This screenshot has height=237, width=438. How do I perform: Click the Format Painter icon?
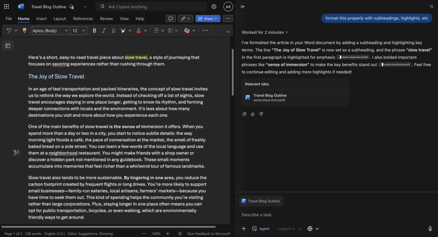pos(24,30)
